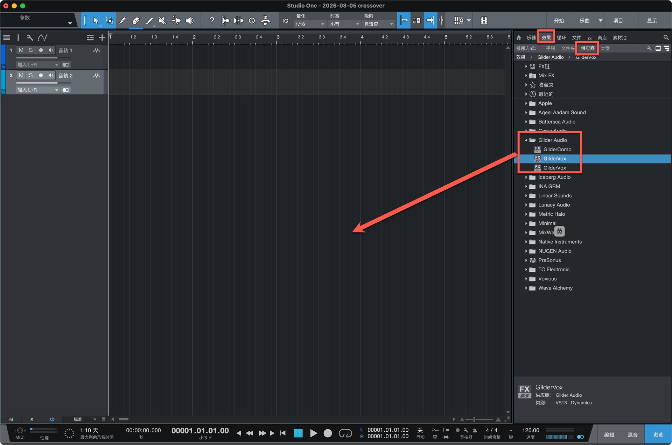The height and width of the screenshot is (445, 672).
Task: Select the Mute tool icon
Action: [162, 21]
